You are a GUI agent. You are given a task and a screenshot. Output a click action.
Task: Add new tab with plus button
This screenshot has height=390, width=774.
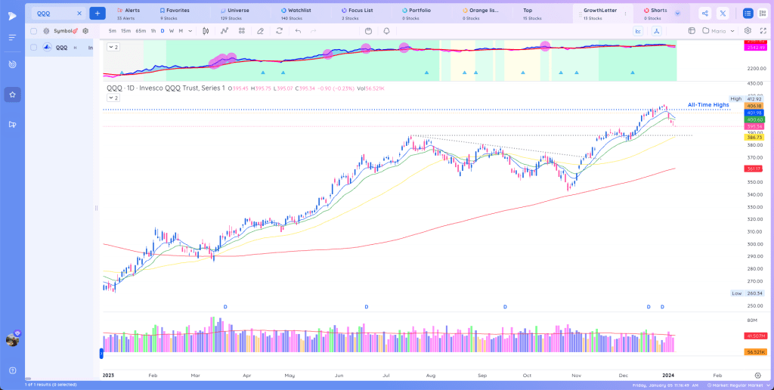[x=98, y=14]
